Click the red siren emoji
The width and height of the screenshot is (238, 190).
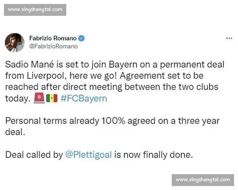click(x=39, y=99)
